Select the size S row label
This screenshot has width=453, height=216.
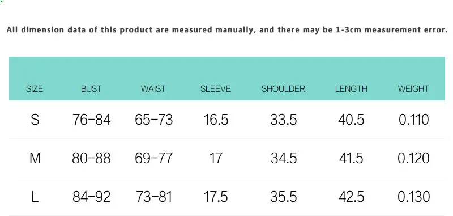pyautogui.click(x=35, y=120)
